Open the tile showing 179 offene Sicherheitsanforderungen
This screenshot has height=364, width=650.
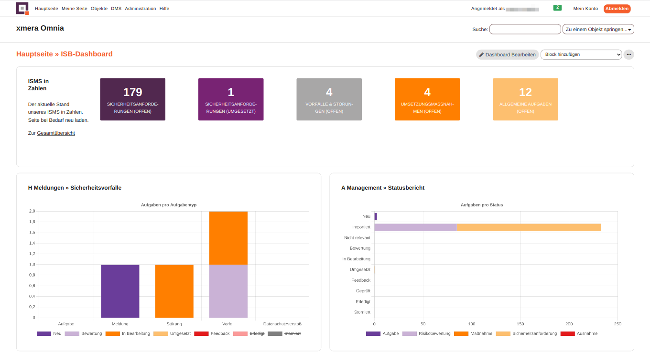tap(132, 99)
